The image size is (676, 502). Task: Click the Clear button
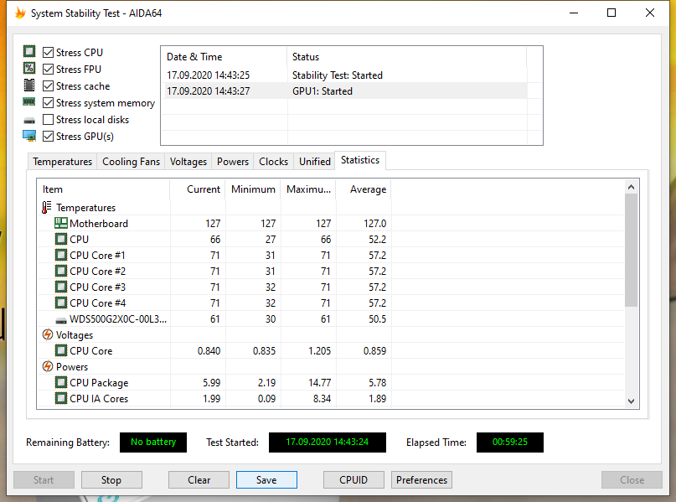[x=199, y=480]
